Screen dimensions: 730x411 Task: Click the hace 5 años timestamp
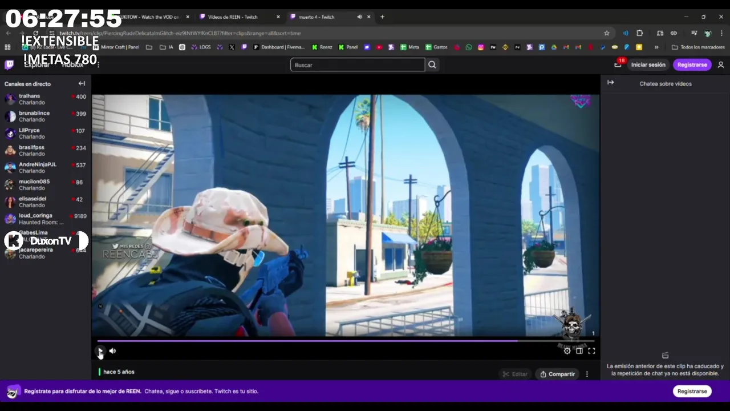[119, 372]
